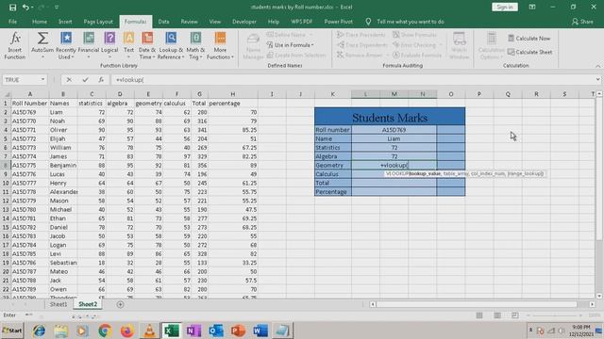Save the workbook with the Save icon
604x339 pixels.
click(x=12, y=7)
